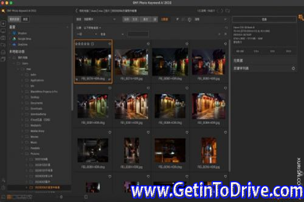The height and width of the screenshot is (202, 304).
Task: Click the folder icon at path bar right end
Action: 228,11
